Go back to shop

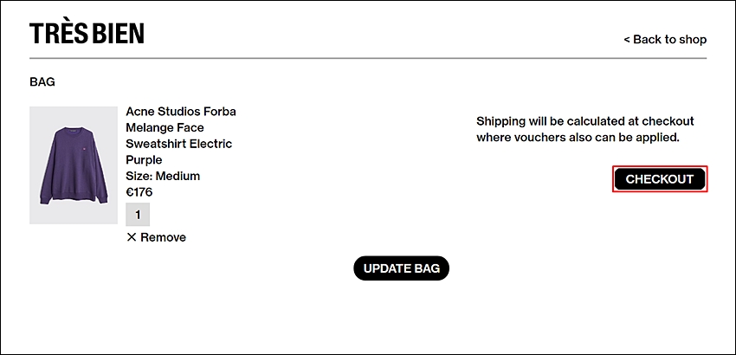[665, 40]
